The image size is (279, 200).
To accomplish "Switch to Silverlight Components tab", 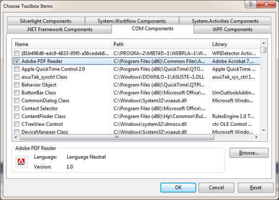I will [46, 21].
